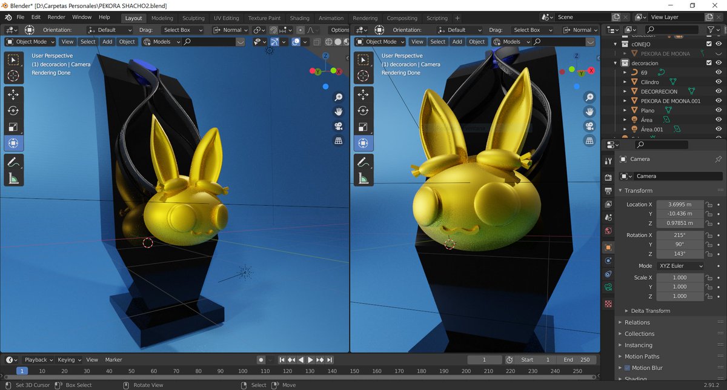Select the Cursor tool in left viewport
This screenshot has height=390, width=727.
coord(14,76)
